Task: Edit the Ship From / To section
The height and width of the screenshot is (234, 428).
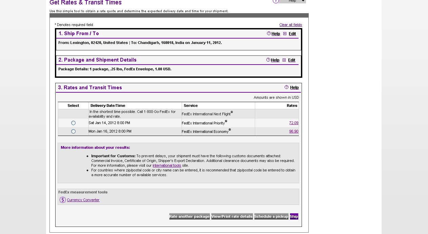Action: pyautogui.click(x=292, y=34)
